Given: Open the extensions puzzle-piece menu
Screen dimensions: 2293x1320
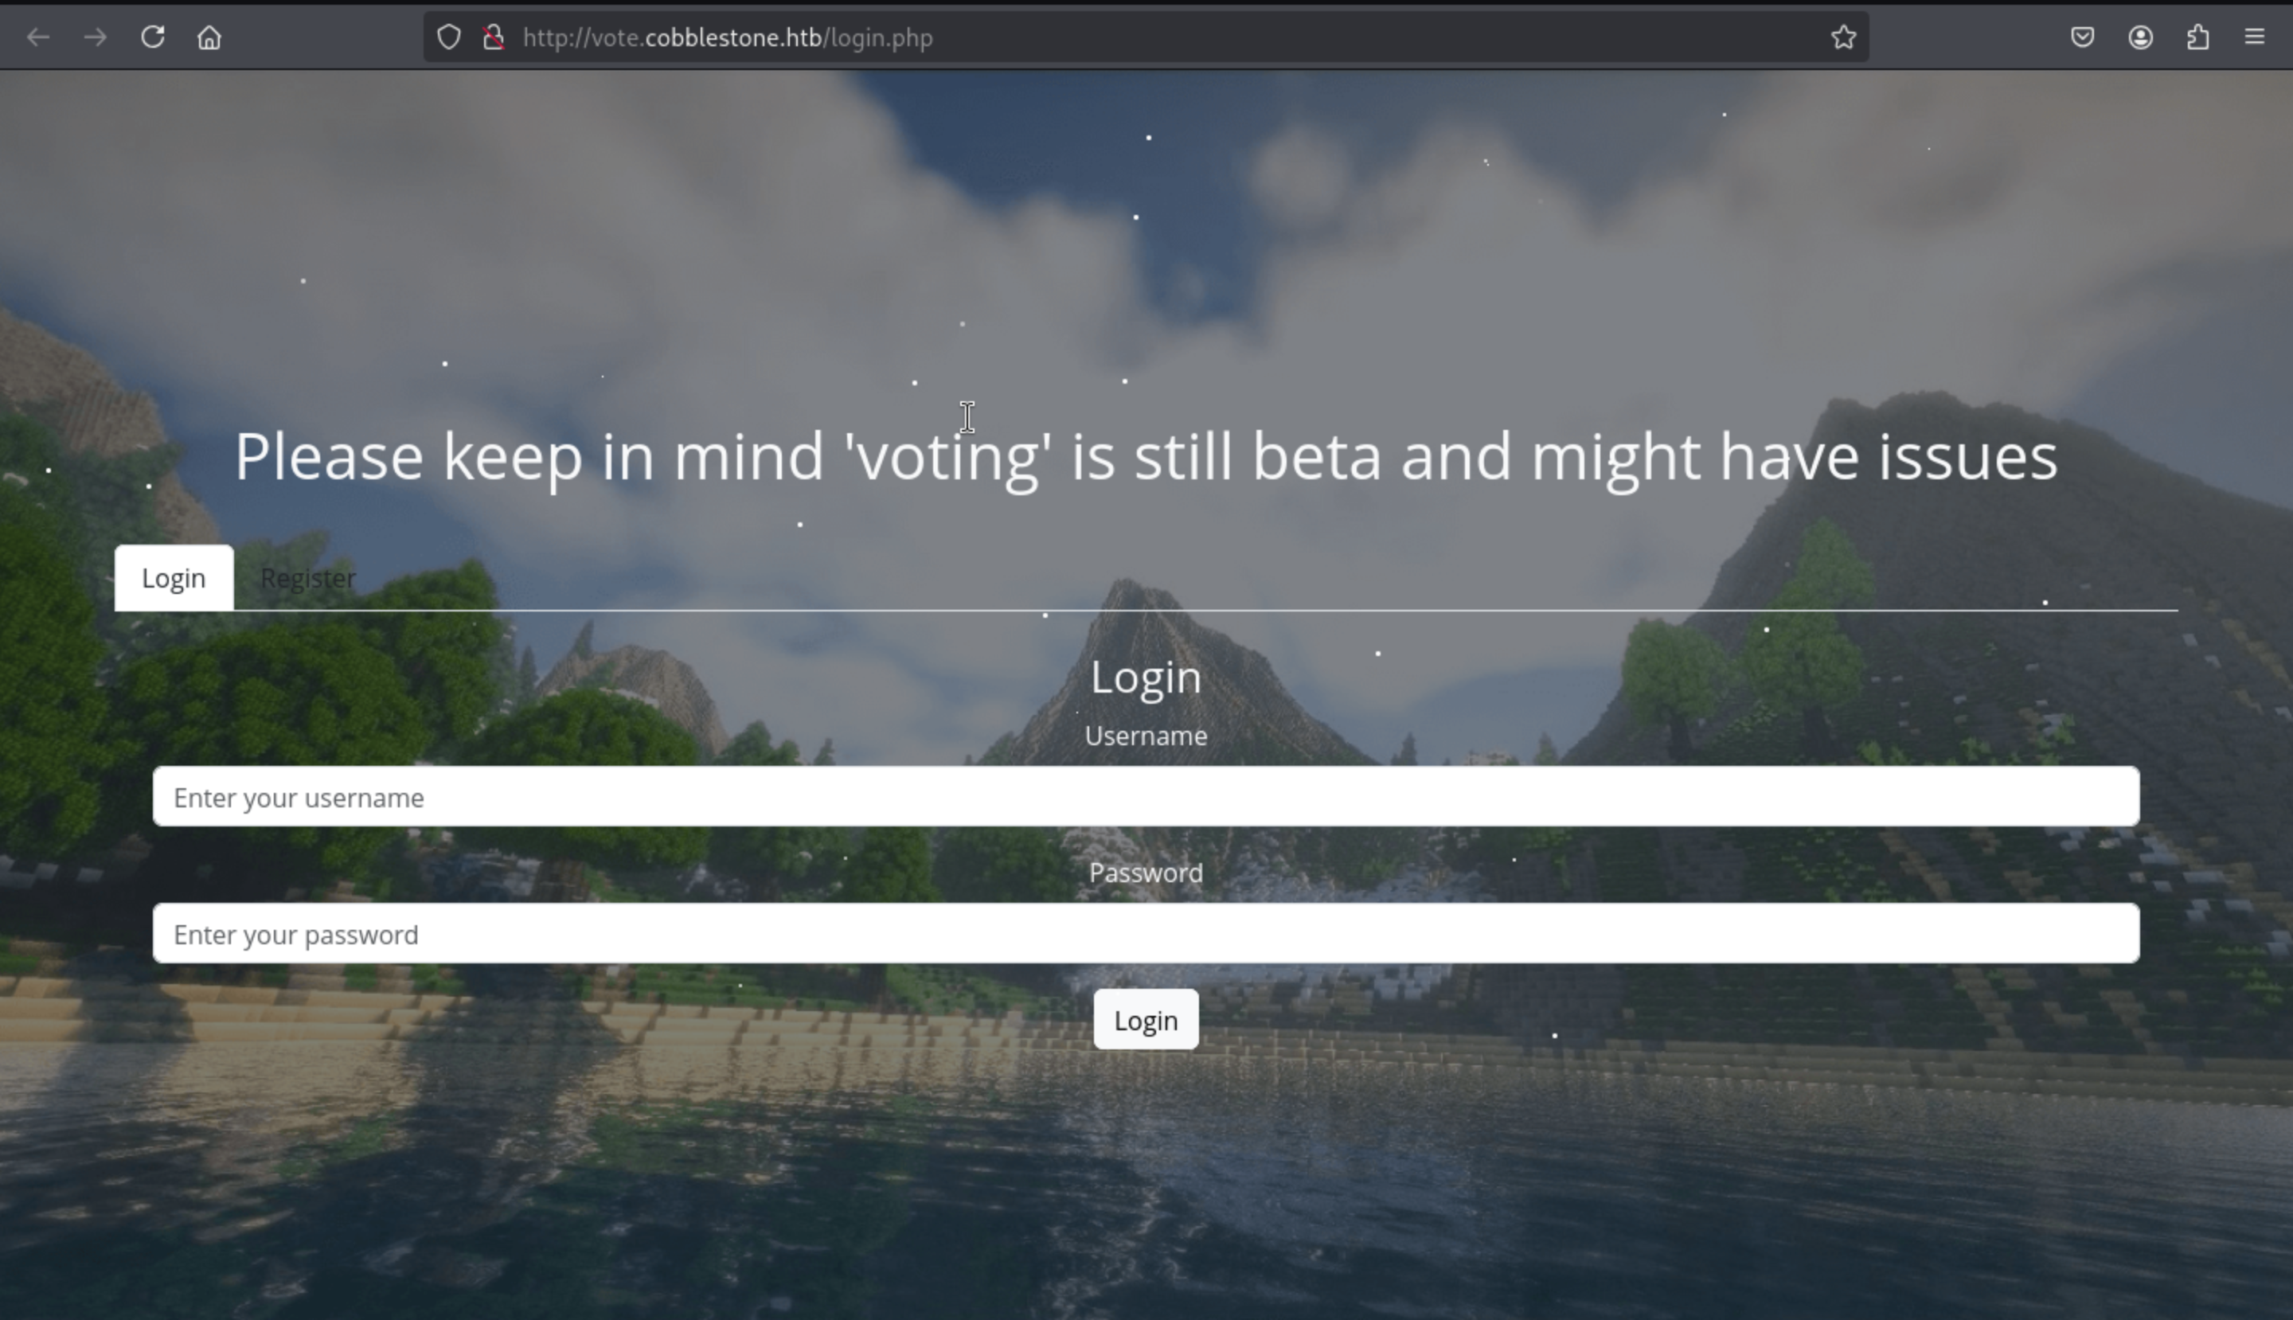Looking at the screenshot, I should coord(2197,37).
